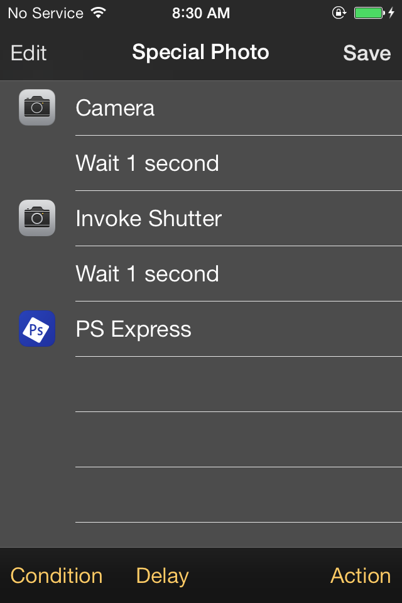Tap Edit to modify the workflow
The image size is (402, 603).
click(x=28, y=53)
